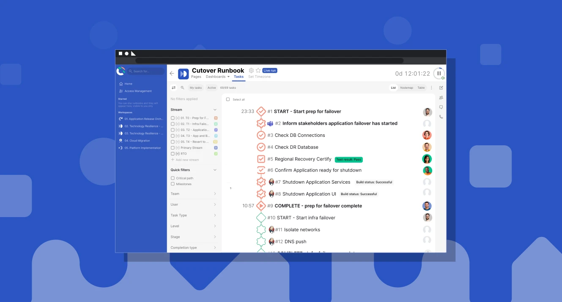562x302 pixels.
Task: Click Set Timezone link
Action: click(259, 77)
